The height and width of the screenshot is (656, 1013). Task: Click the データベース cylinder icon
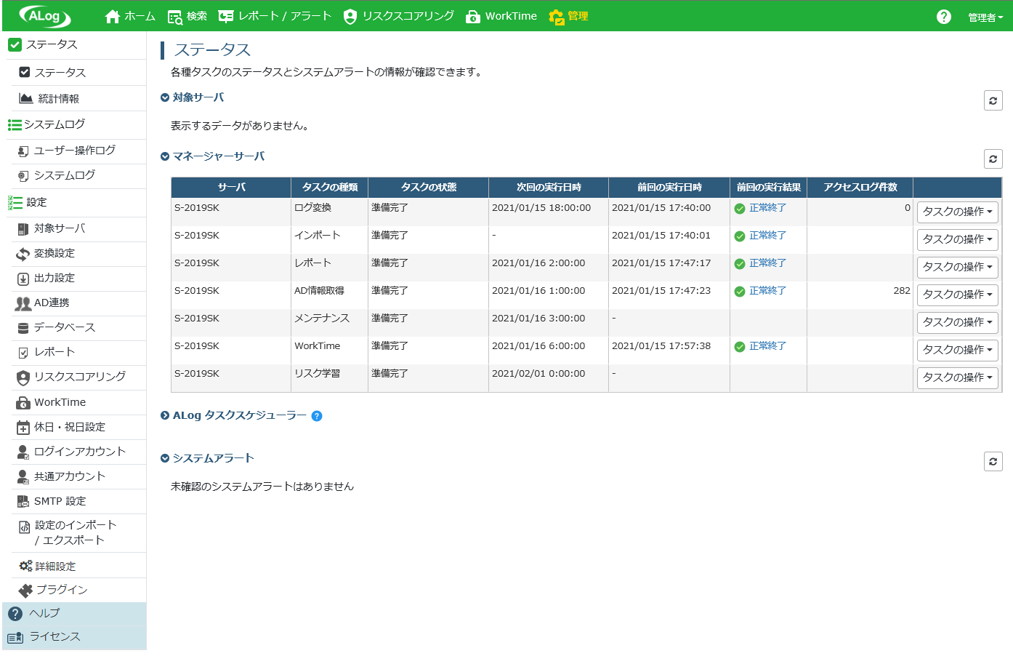(x=23, y=328)
